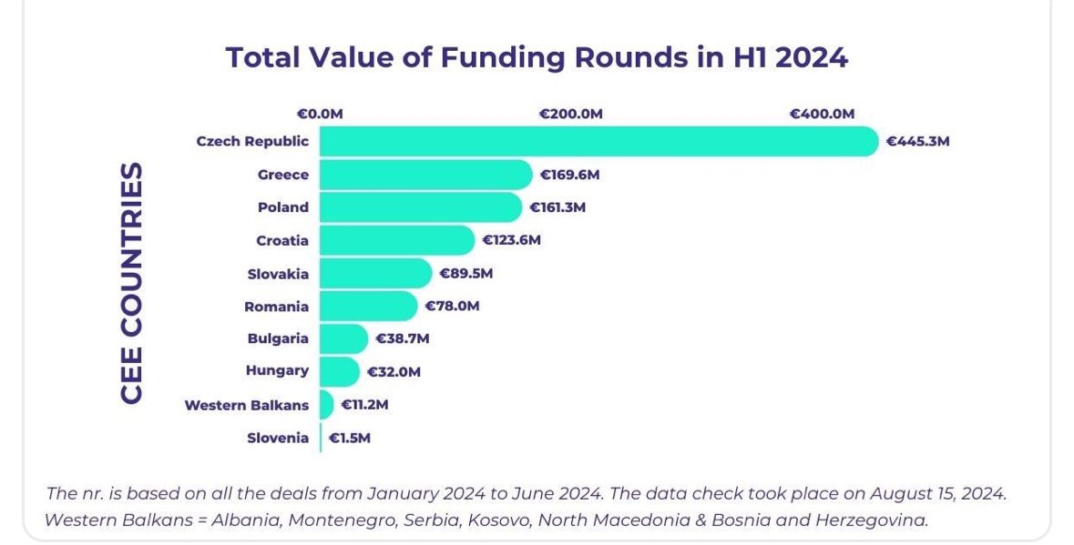Click the Slovenia country label
Screen dimensions: 1074x545
click(278, 438)
